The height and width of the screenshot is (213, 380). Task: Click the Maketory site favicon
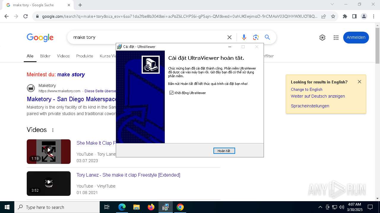(31, 88)
